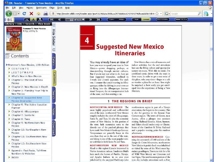Image resolution: width=217 pixels, height=162 pixels.
Task: Open Chapter 2: New Mexico in Depth
Action: (x=30, y=87)
